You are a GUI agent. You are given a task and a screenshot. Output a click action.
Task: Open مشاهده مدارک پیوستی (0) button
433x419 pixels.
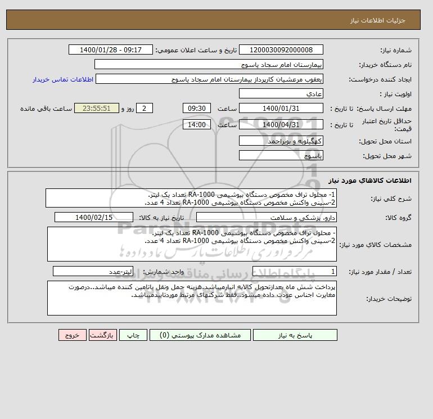tap(200, 335)
